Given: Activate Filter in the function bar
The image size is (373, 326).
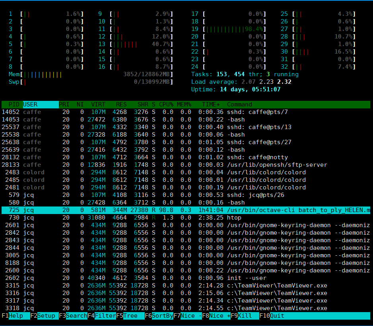Looking at the screenshot, I should (105, 316).
